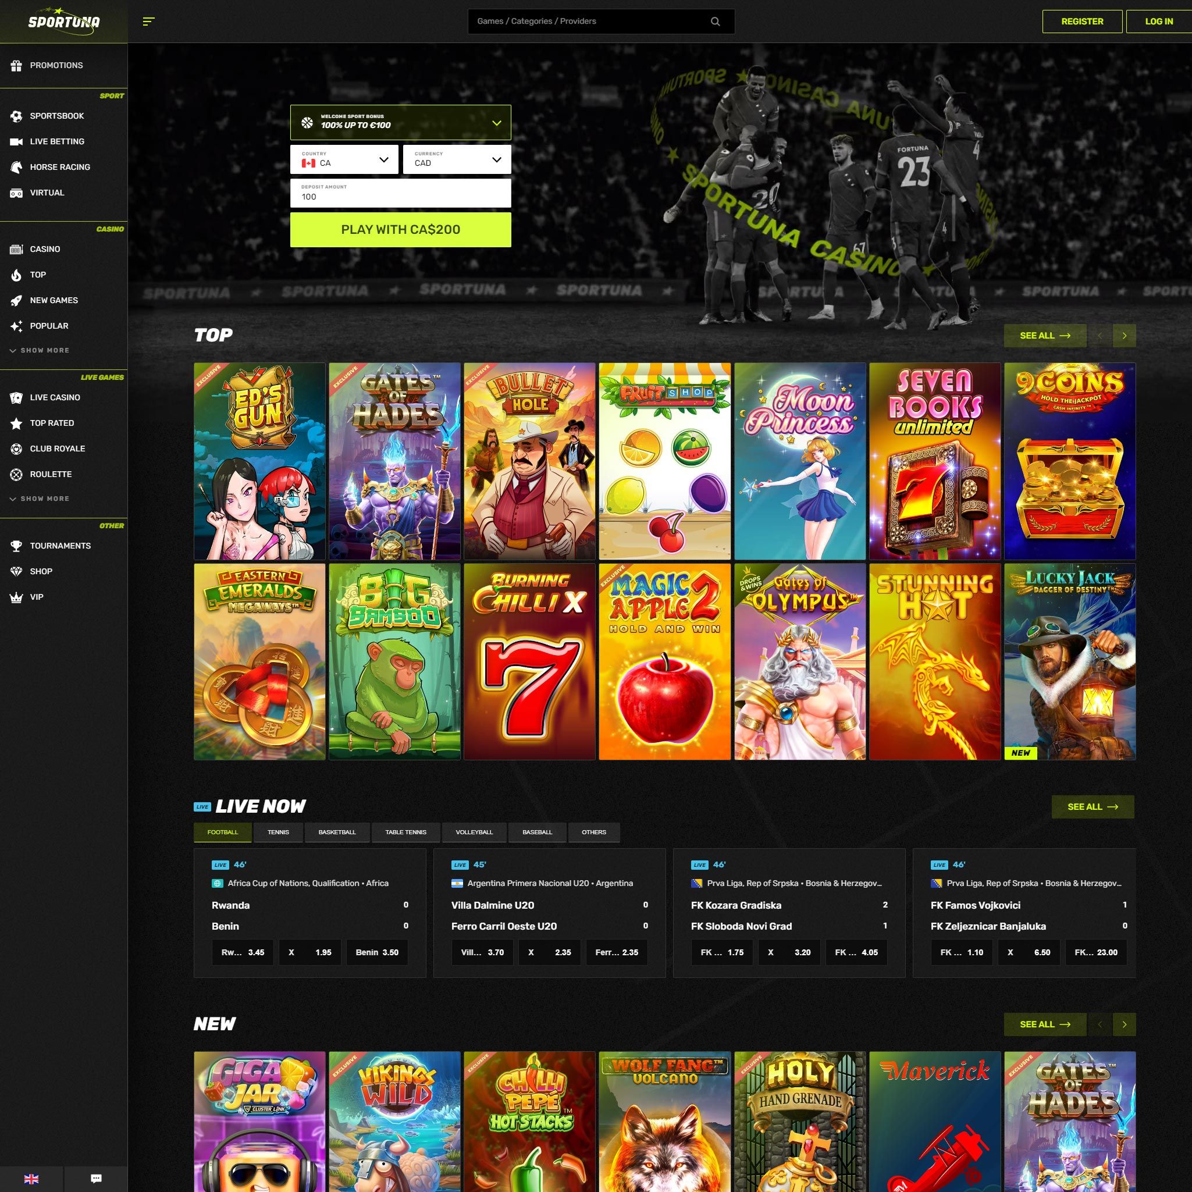This screenshot has width=1192, height=1192.
Task: Click the New Games rocket icon
Action: (x=17, y=300)
